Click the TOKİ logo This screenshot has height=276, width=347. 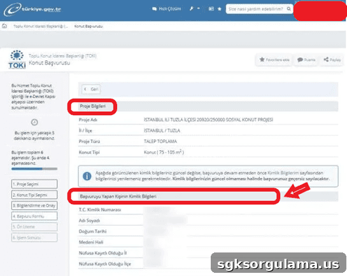[x=17, y=59]
